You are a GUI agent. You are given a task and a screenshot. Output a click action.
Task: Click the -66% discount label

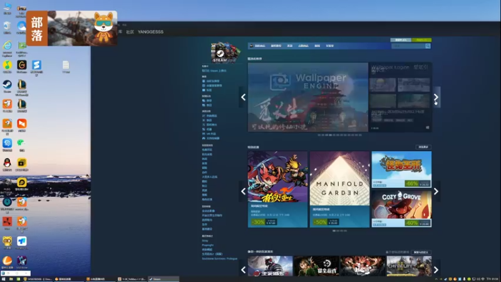(411, 184)
